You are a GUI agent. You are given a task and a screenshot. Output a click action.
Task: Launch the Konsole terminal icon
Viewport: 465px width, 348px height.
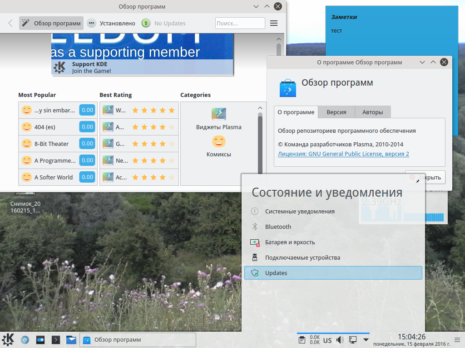(56, 340)
